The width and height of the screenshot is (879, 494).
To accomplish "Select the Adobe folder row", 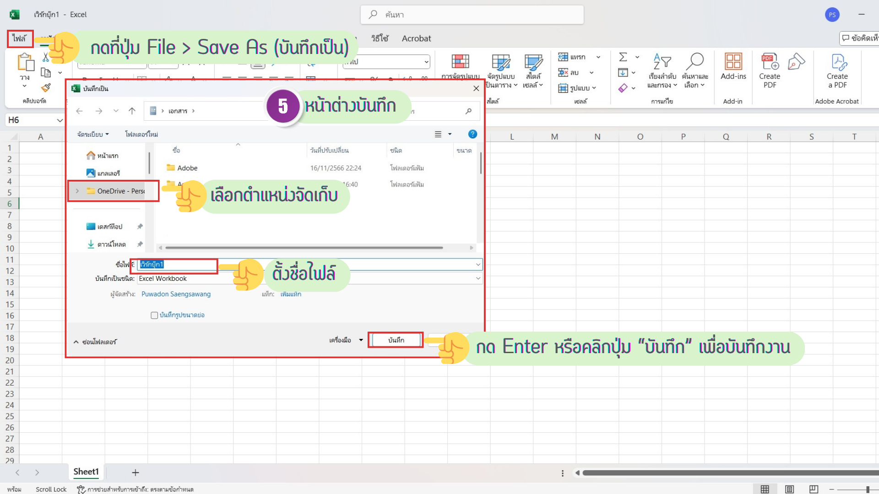I will click(316, 168).
